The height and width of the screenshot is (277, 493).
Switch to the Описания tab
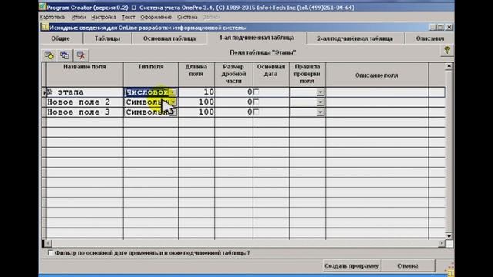430,38
